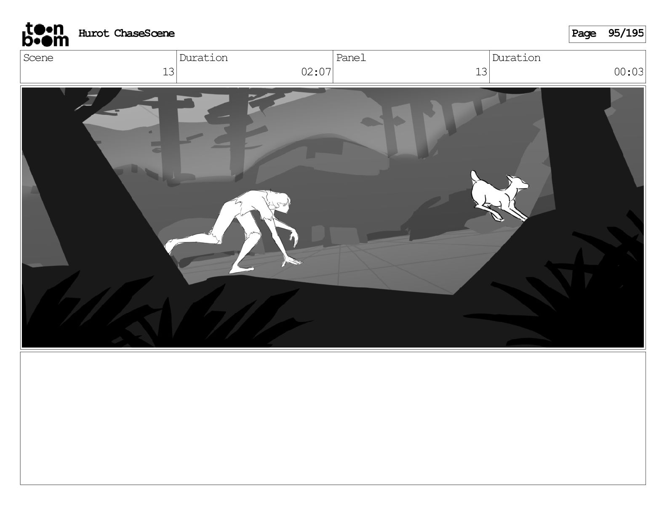Select the leaping deer drawing
The image size is (667, 515).
[x=500, y=196]
